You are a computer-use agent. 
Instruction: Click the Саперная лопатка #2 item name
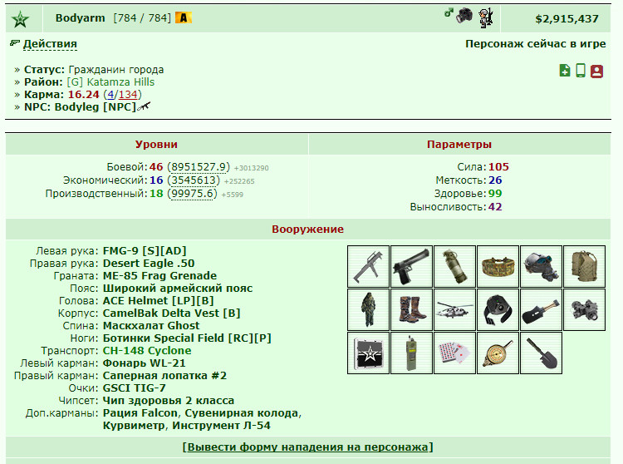pos(165,376)
